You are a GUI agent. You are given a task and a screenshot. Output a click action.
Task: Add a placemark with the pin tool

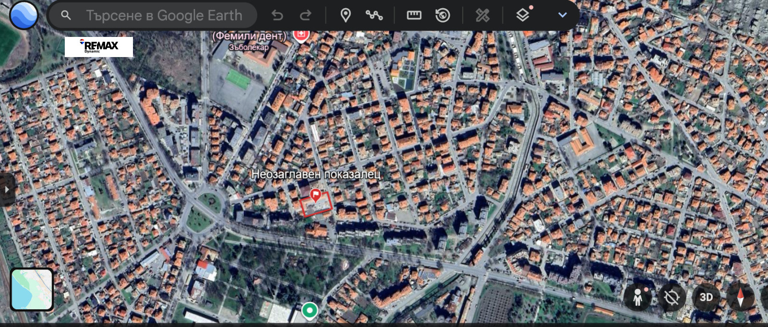click(345, 15)
